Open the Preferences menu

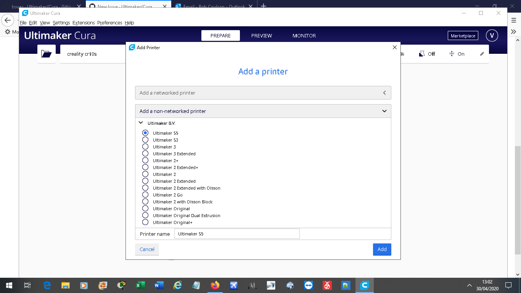click(x=110, y=23)
